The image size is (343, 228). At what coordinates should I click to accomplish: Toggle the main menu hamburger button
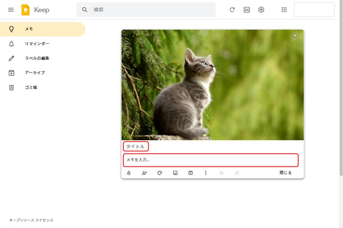11,10
